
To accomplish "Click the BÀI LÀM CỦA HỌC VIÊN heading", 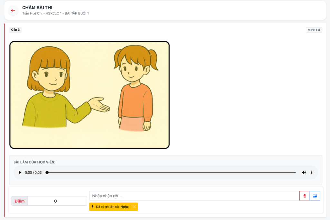I will coord(34,162).
